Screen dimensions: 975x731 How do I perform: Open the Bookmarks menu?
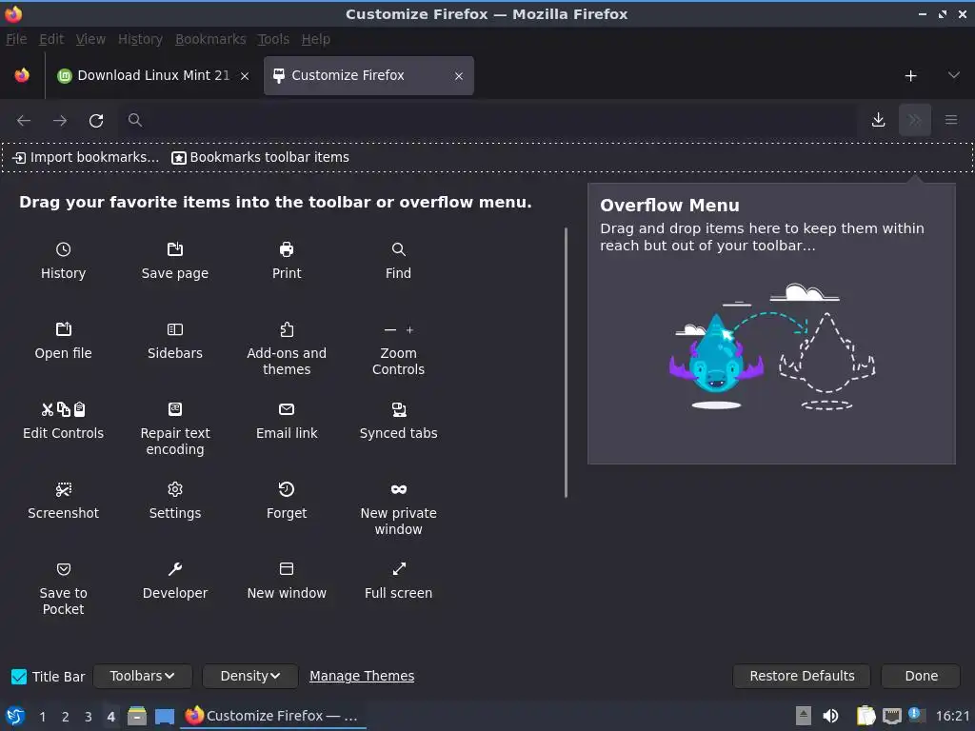point(210,39)
